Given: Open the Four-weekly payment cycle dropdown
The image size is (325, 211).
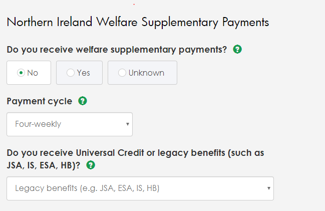Looking at the screenshot, I should pyautogui.click(x=70, y=124).
